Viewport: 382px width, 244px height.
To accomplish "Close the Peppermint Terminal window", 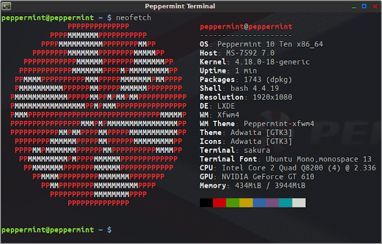I will [x=375, y=6].
